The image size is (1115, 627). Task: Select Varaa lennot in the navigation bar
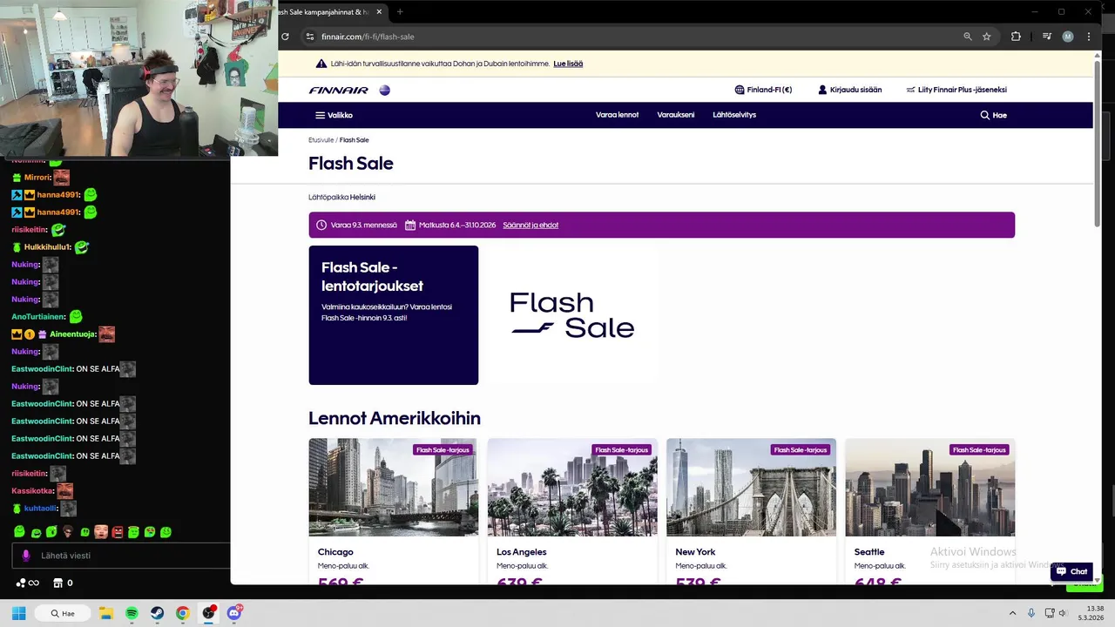(617, 115)
